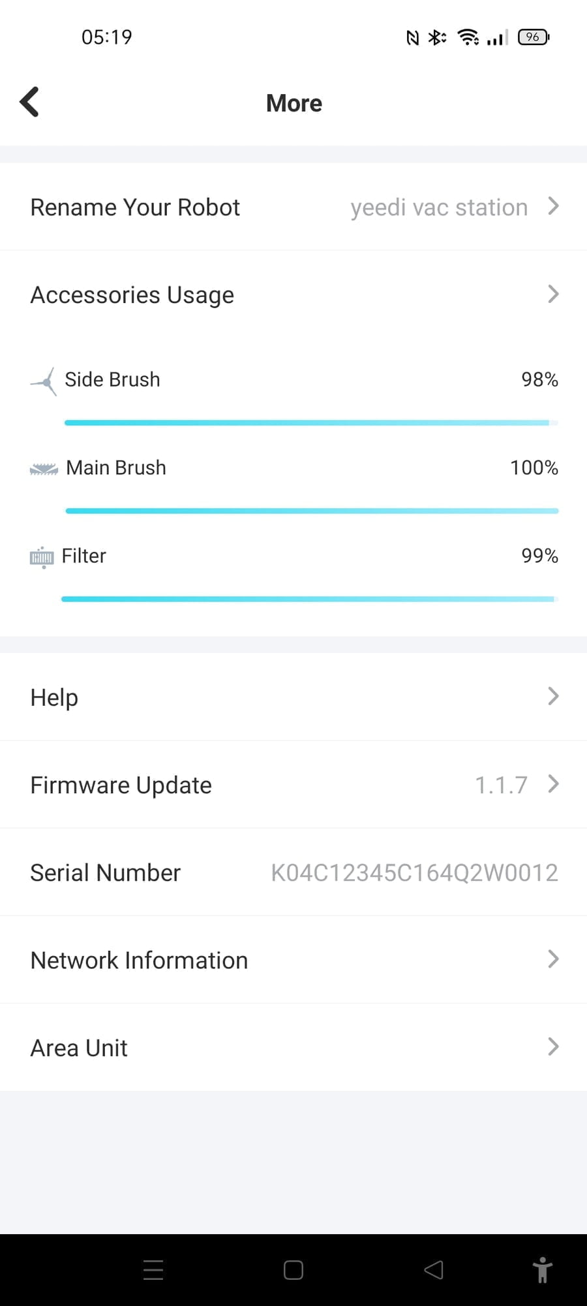Open Area Unit chevron

pos(553,1047)
